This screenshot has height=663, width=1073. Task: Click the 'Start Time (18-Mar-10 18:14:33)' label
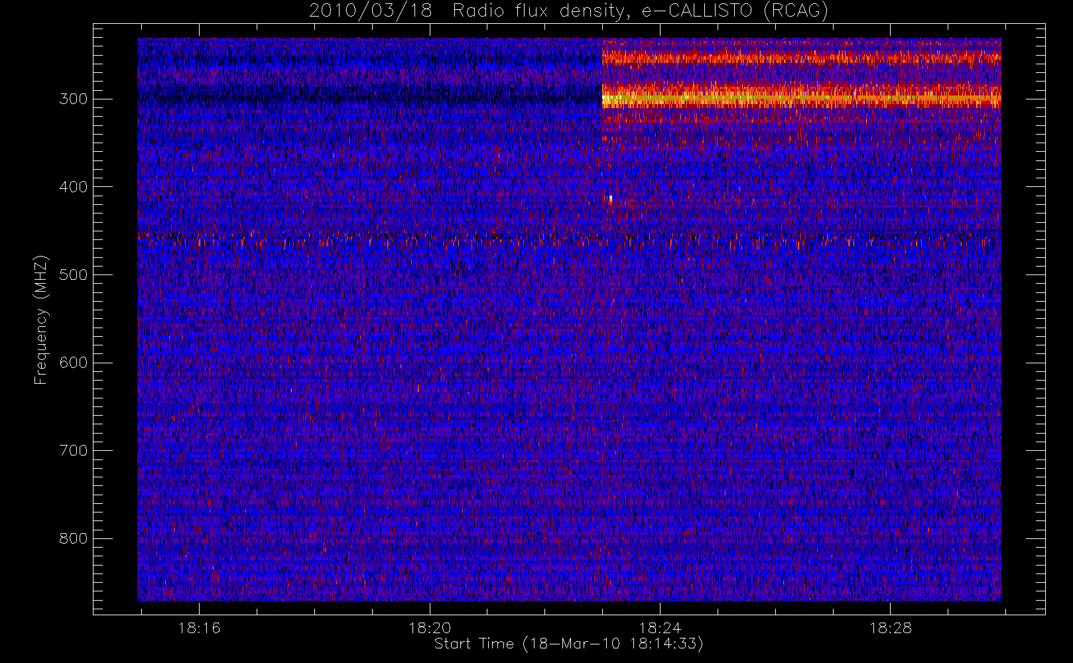click(x=568, y=644)
